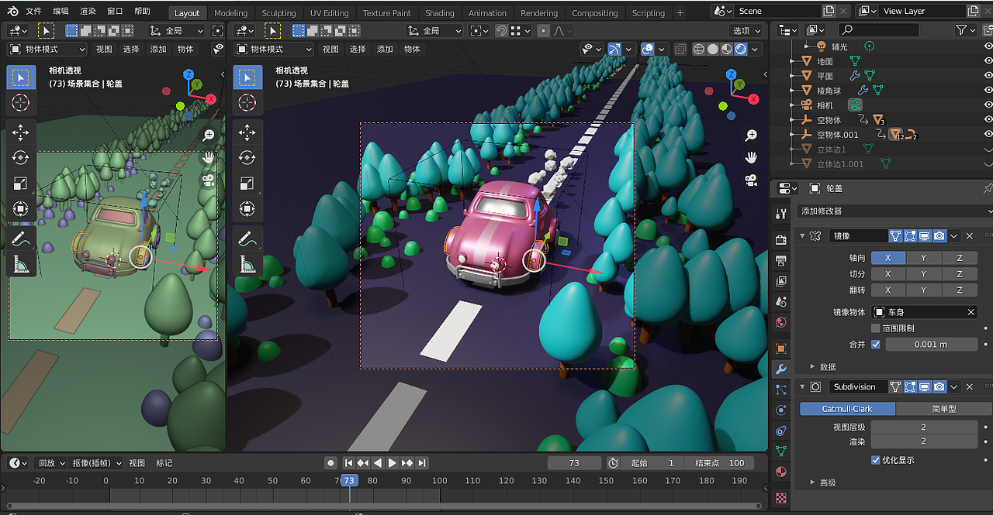Select the Annotate tool in main viewport
The width and height of the screenshot is (993, 515).
[247, 239]
